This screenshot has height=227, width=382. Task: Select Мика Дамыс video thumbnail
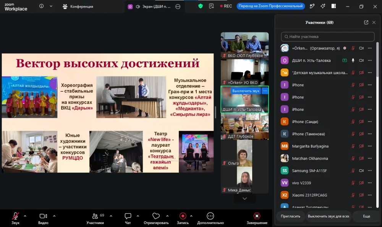tap(244, 180)
